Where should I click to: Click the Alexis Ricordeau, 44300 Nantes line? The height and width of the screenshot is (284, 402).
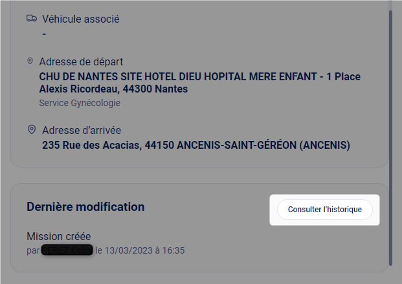click(x=113, y=89)
